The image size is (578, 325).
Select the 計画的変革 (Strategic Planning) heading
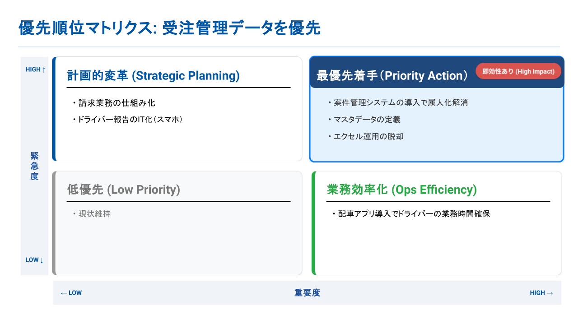point(154,75)
